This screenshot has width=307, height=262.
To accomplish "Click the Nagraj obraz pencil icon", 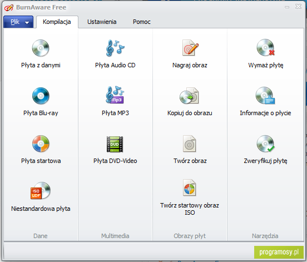I will 190,48.
